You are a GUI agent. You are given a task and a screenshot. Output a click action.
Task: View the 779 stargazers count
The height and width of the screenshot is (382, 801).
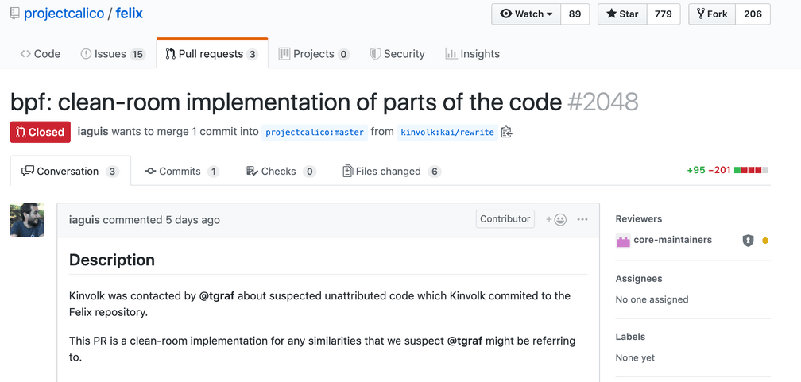[663, 14]
